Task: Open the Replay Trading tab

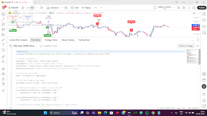Action: point(68,40)
